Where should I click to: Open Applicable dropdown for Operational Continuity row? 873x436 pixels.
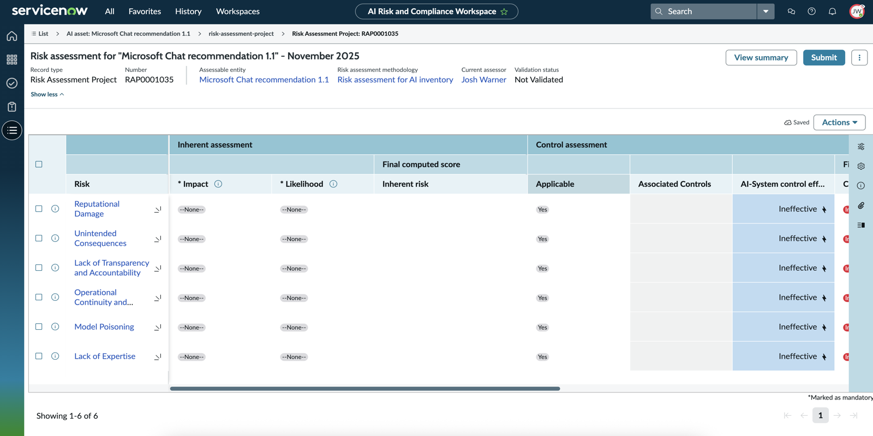tap(542, 298)
